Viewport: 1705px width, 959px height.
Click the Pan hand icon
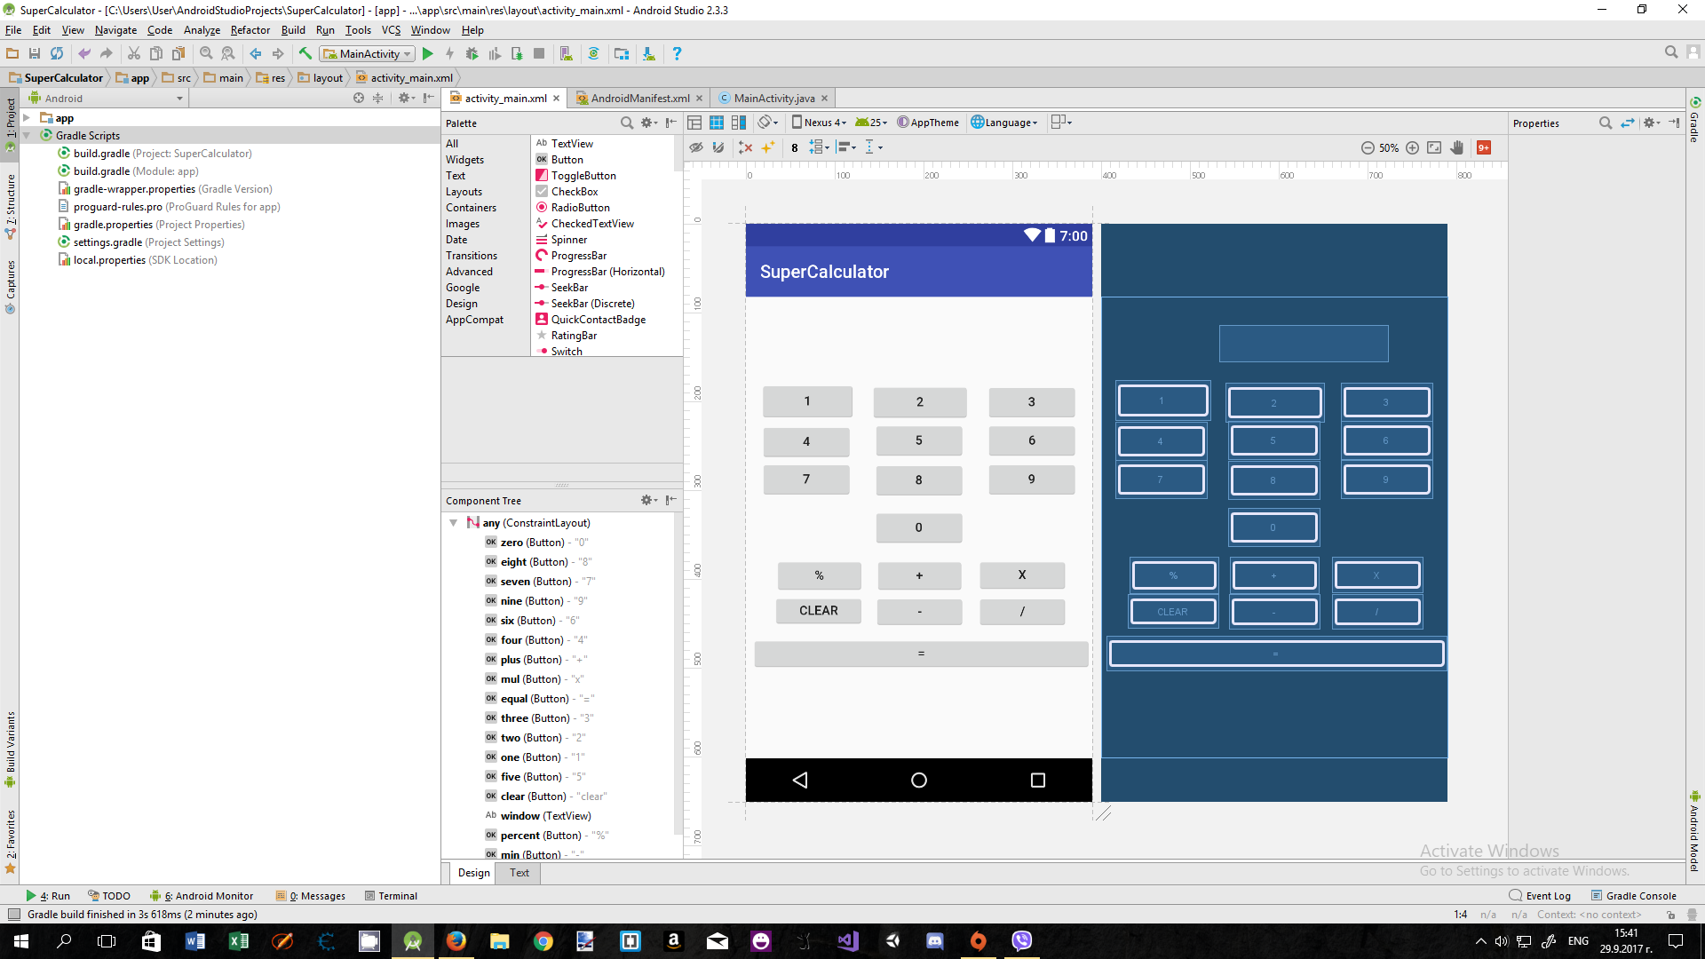pyautogui.click(x=1457, y=147)
